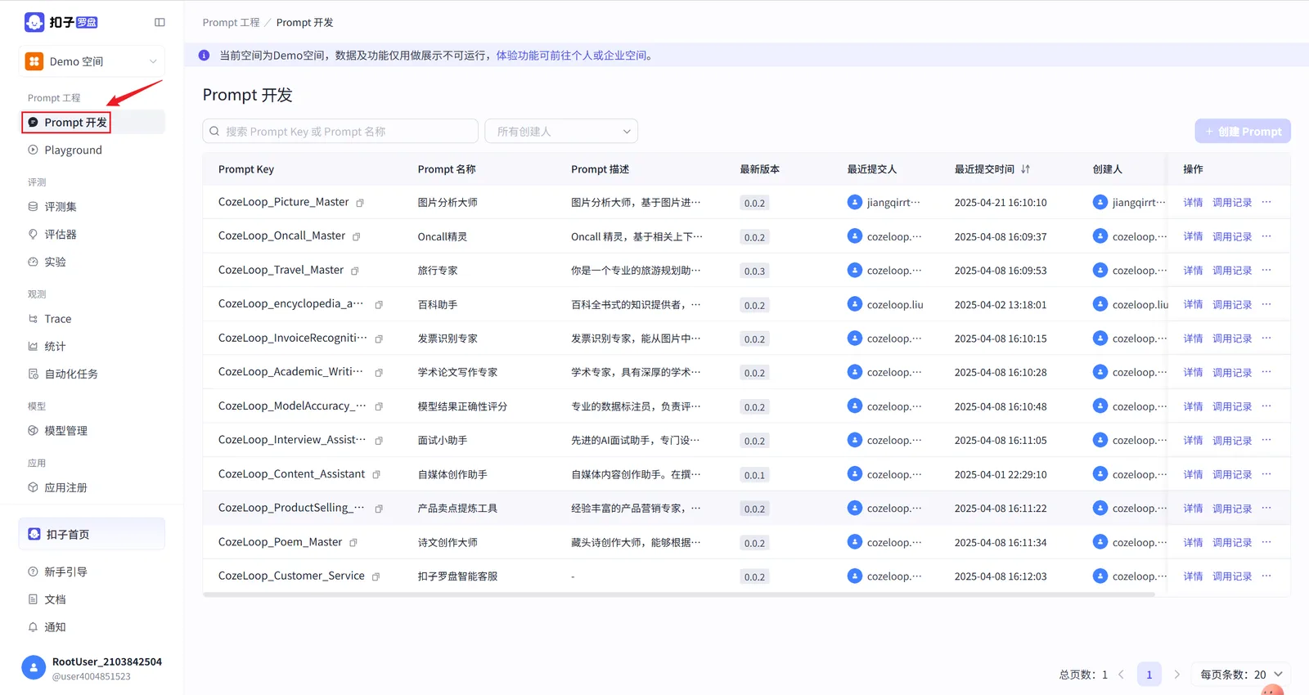The height and width of the screenshot is (695, 1309).
Task: Copy the CozeLoop_Content_Assistant prompt key
Action: 376,474
